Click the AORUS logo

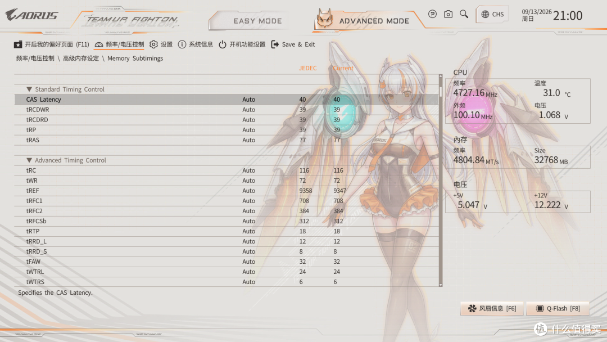coord(31,15)
